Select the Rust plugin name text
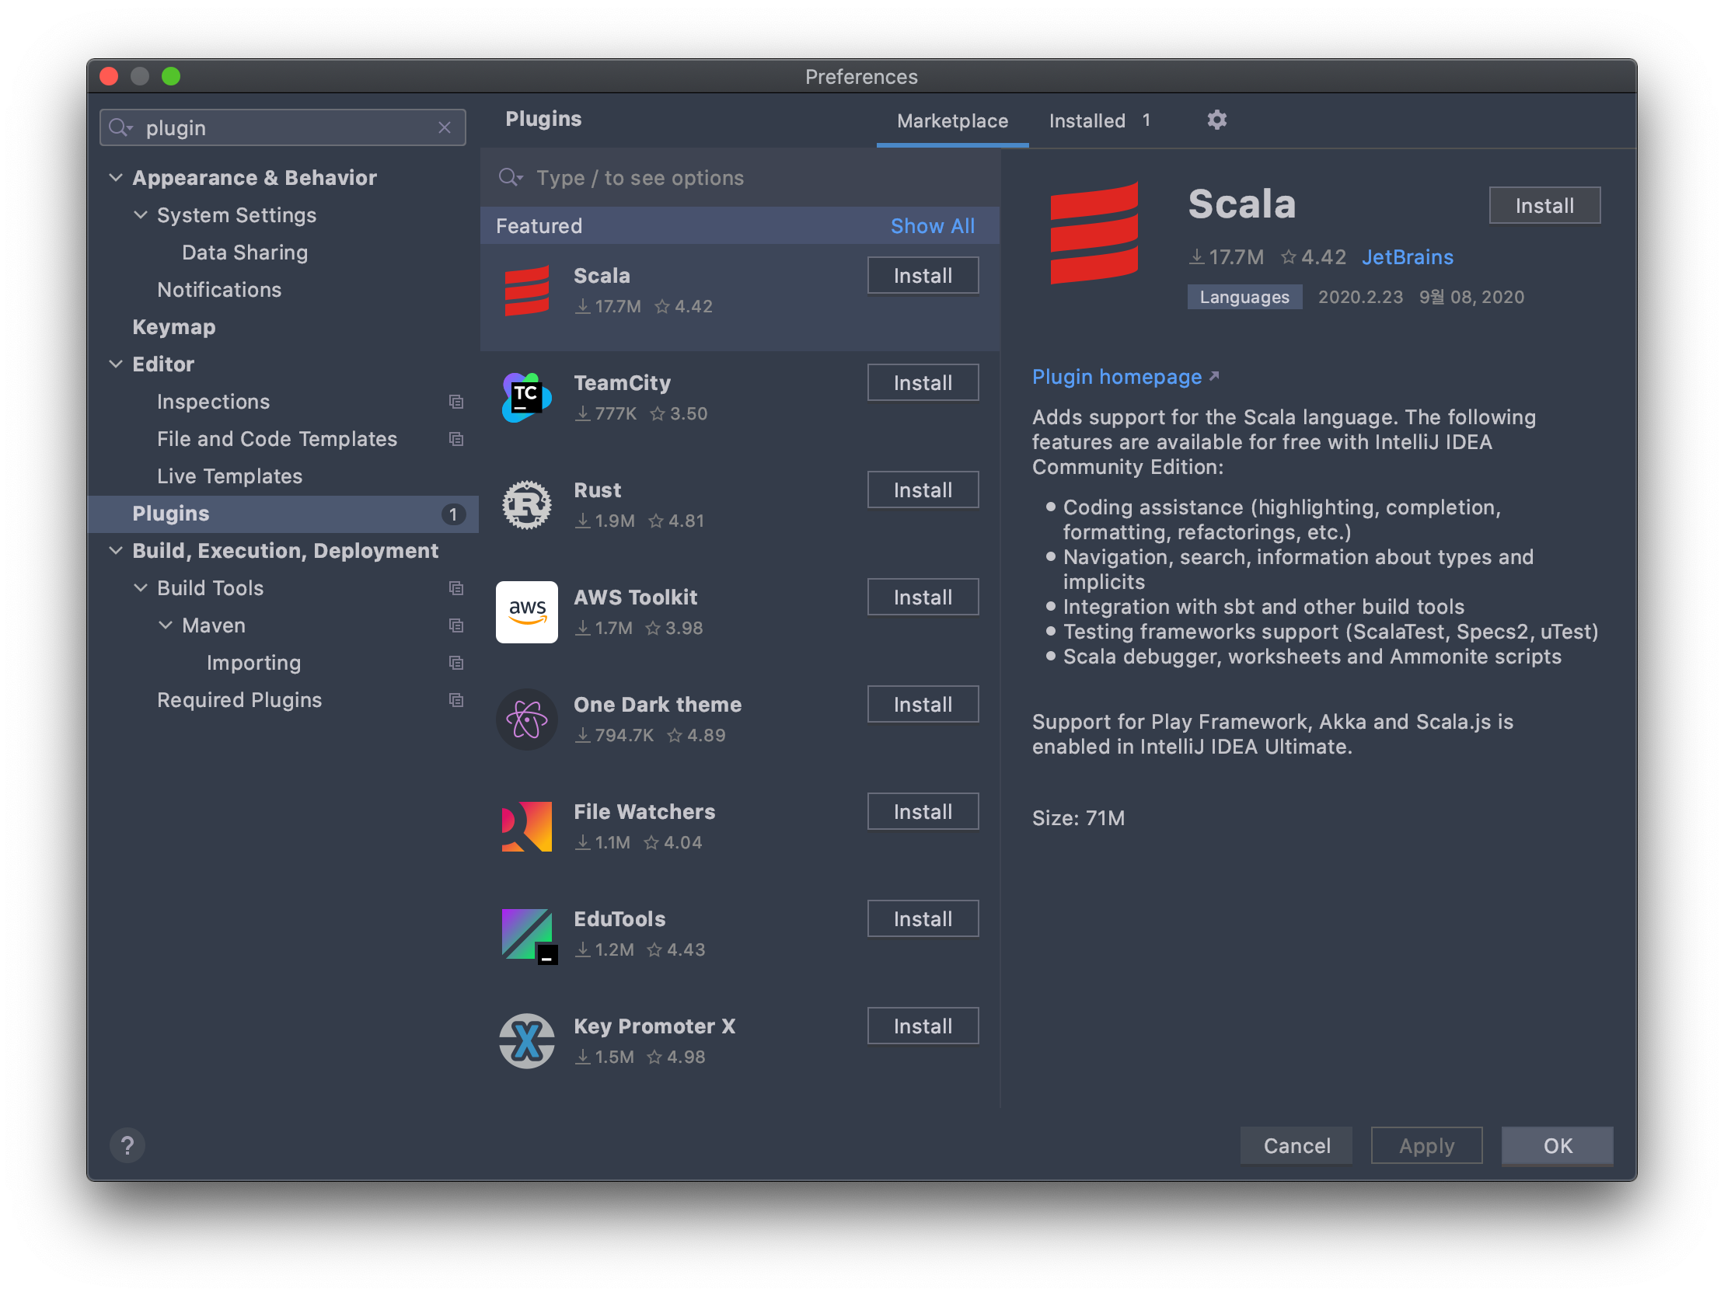This screenshot has height=1296, width=1724. [597, 490]
